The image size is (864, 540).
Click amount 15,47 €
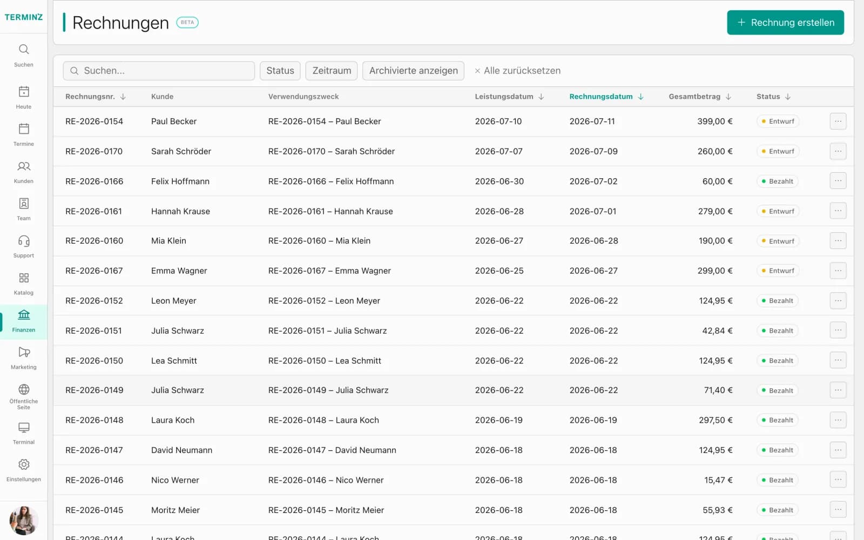(x=718, y=480)
